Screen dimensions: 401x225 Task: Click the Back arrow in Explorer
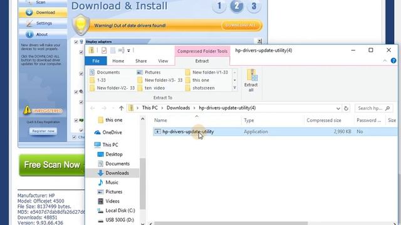[93, 108]
